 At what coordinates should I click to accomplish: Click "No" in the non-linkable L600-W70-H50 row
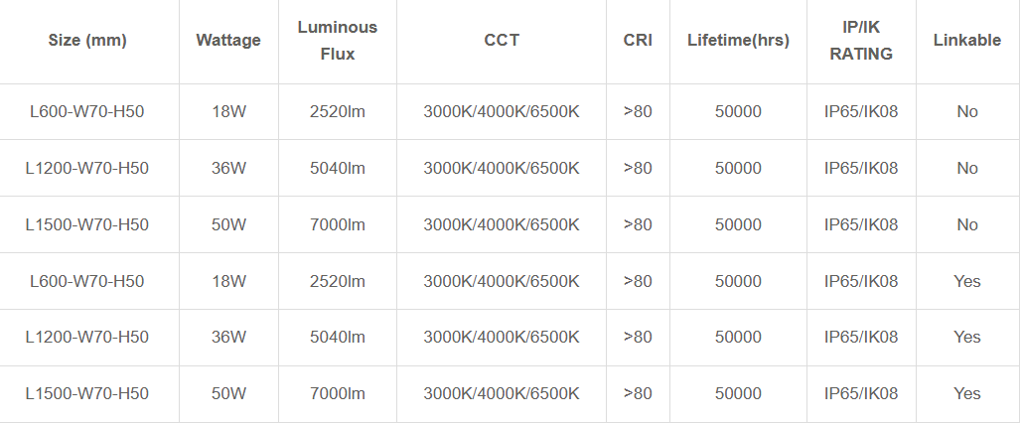click(x=967, y=112)
